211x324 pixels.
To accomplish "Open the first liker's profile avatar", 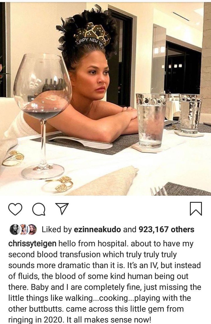I will [15, 230].
